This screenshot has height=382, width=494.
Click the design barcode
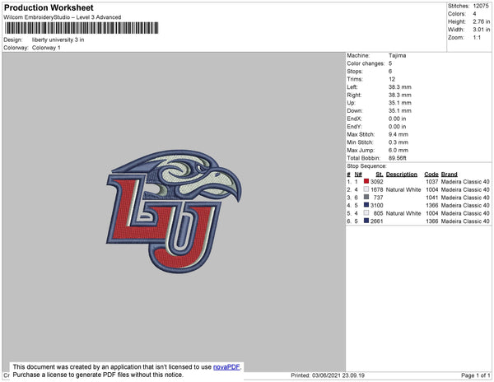[x=82, y=28]
